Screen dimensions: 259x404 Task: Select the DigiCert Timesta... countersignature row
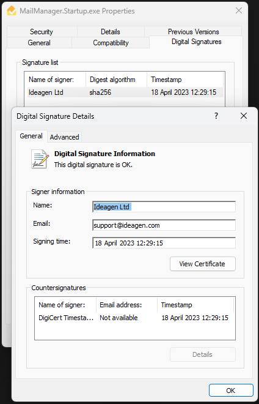point(134,318)
